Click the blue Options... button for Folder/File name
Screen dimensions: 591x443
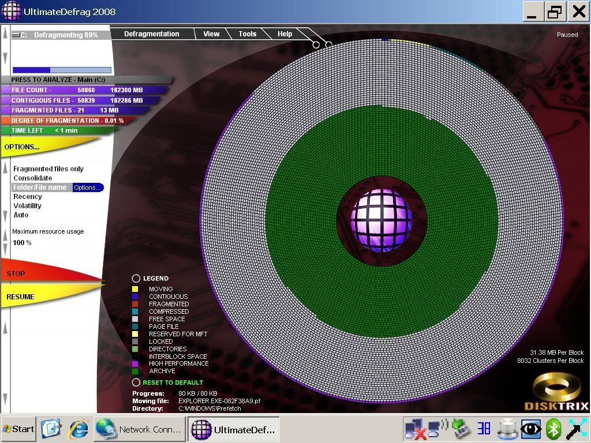(88, 187)
